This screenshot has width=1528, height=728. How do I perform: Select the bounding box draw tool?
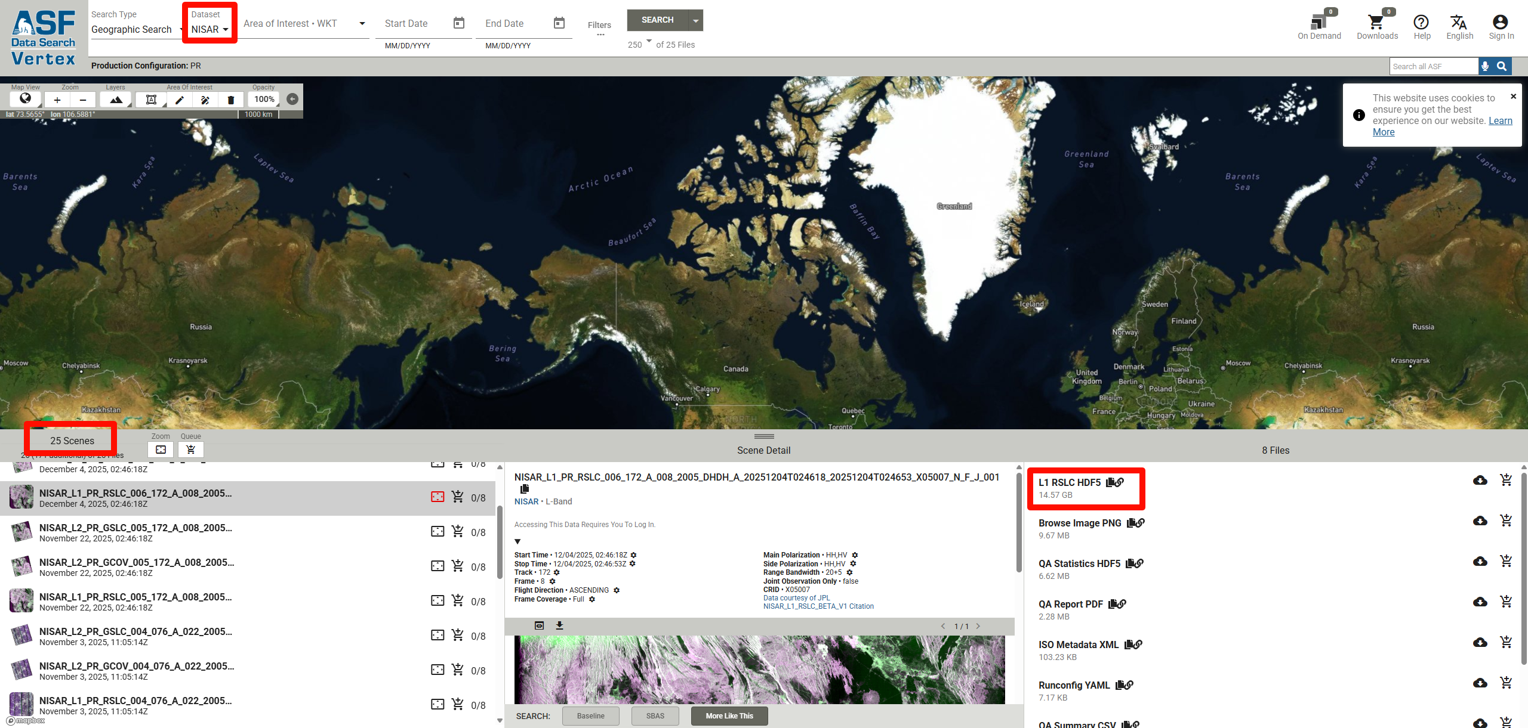151,100
